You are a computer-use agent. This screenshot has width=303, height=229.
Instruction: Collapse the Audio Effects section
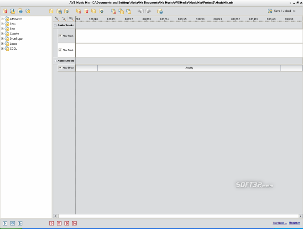55,61
